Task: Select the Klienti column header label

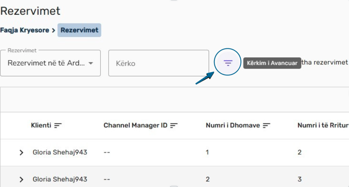Action: click(41, 125)
